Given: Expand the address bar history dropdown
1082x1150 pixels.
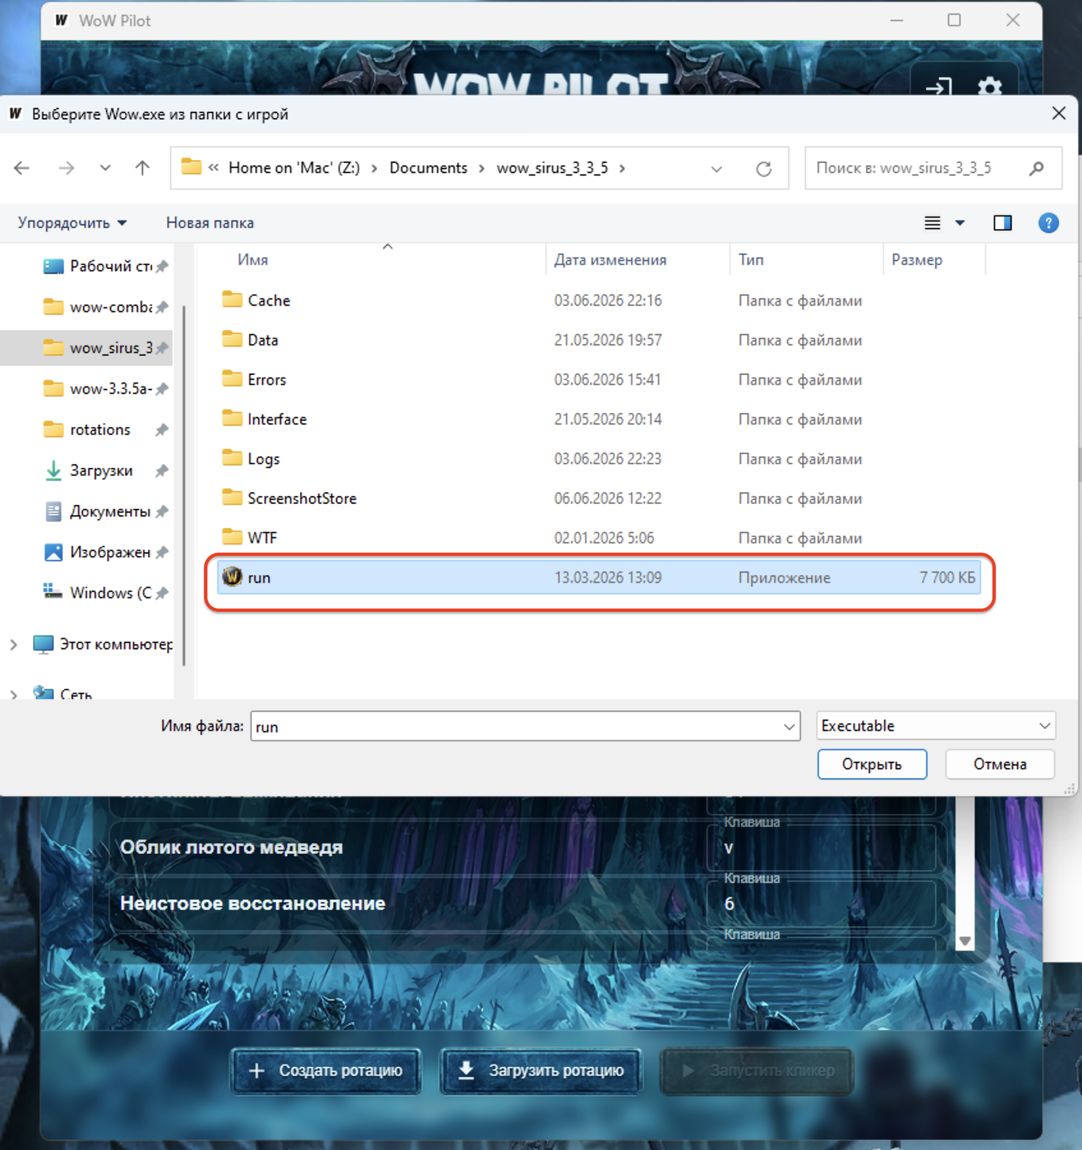Looking at the screenshot, I should click(x=717, y=169).
